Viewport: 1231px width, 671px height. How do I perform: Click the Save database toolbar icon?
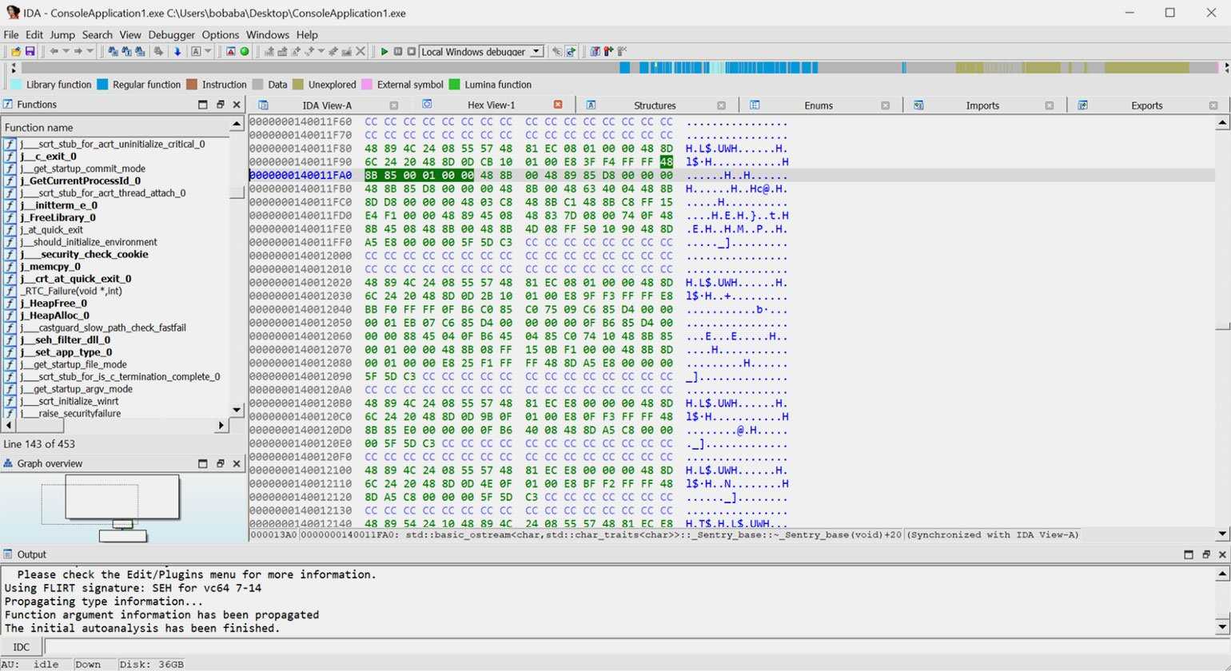pyautogui.click(x=30, y=52)
